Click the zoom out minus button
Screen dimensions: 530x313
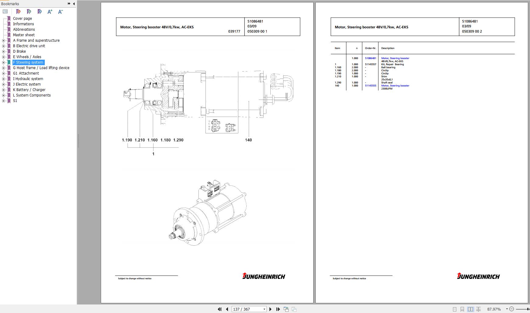[511, 309]
